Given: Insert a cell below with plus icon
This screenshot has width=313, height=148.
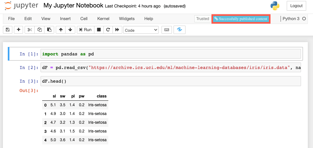Looking at the screenshot, I should pos(18,30).
